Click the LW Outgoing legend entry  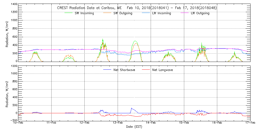pos(200,13)
